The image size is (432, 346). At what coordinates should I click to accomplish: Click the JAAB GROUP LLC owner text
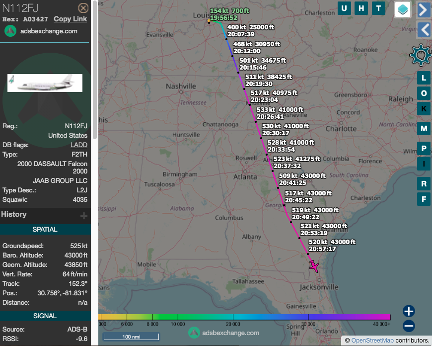[x=60, y=181]
